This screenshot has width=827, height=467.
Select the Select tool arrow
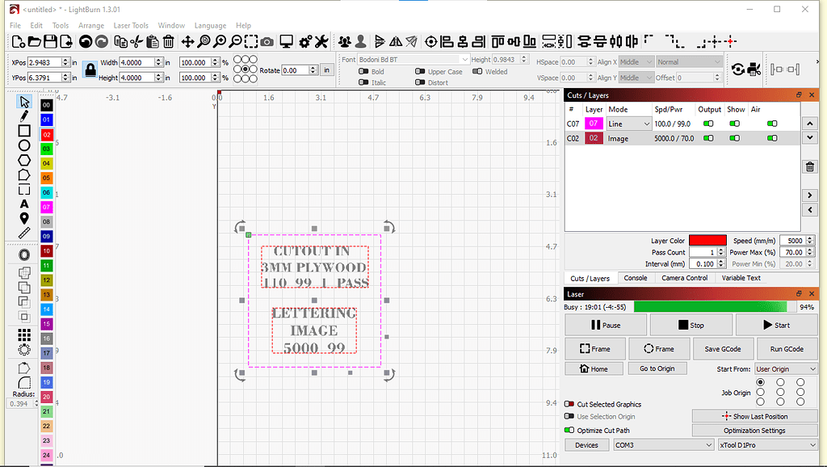pos(23,101)
